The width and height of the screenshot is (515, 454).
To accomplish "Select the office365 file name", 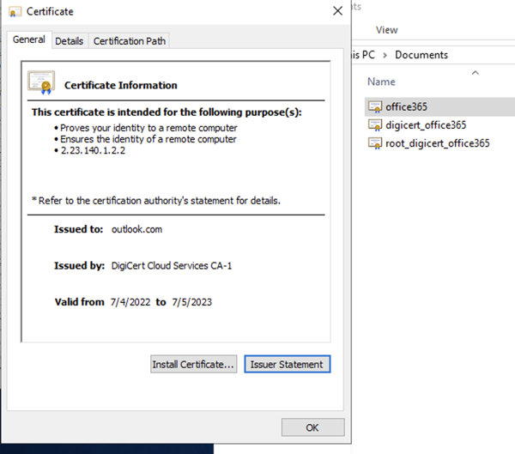I will click(407, 106).
